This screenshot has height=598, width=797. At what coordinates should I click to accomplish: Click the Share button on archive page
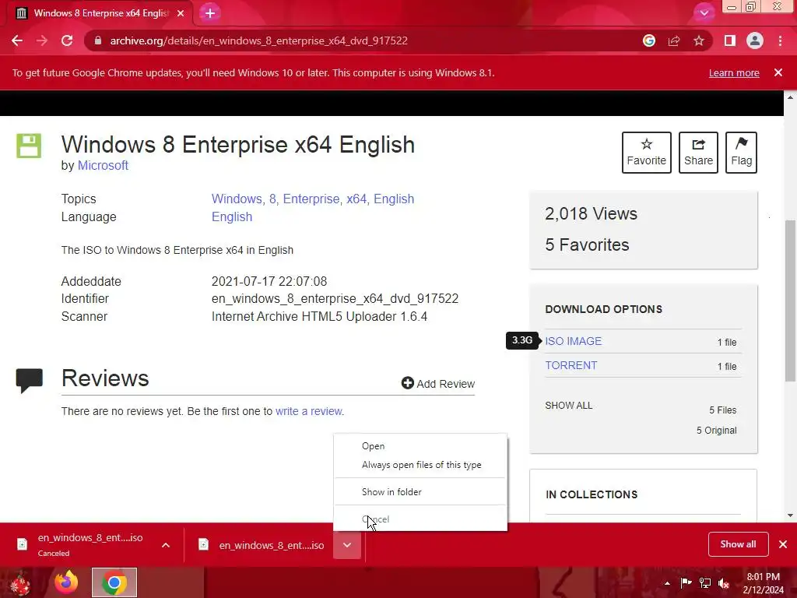pyautogui.click(x=698, y=153)
